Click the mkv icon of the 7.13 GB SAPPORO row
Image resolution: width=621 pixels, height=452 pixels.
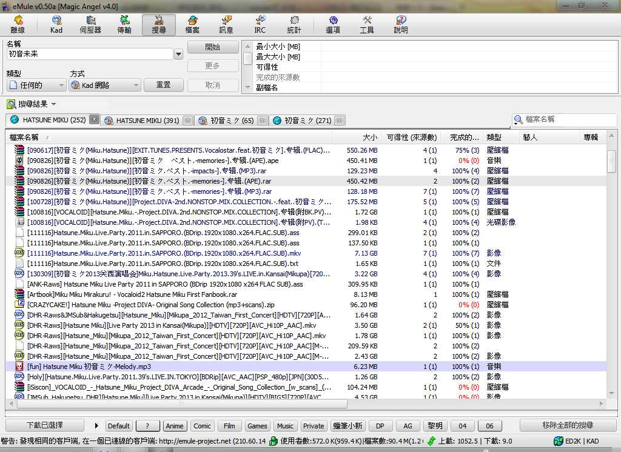coord(19,253)
